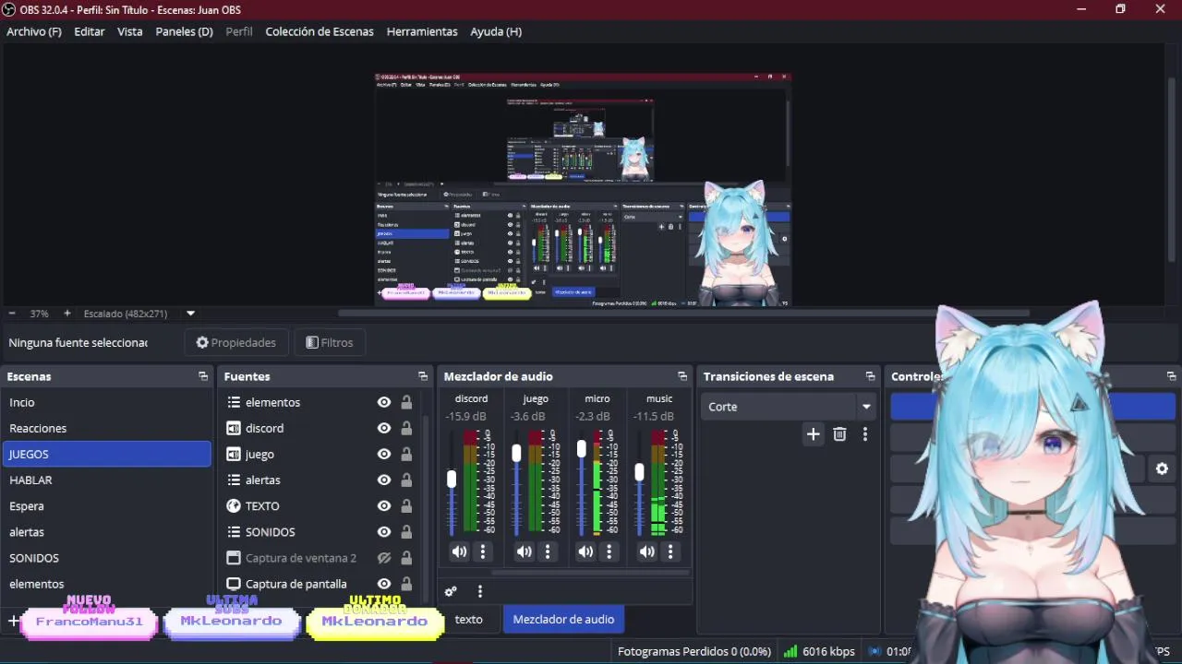Mute the music audio channel
This screenshot has width=1182, height=664.
(x=647, y=551)
